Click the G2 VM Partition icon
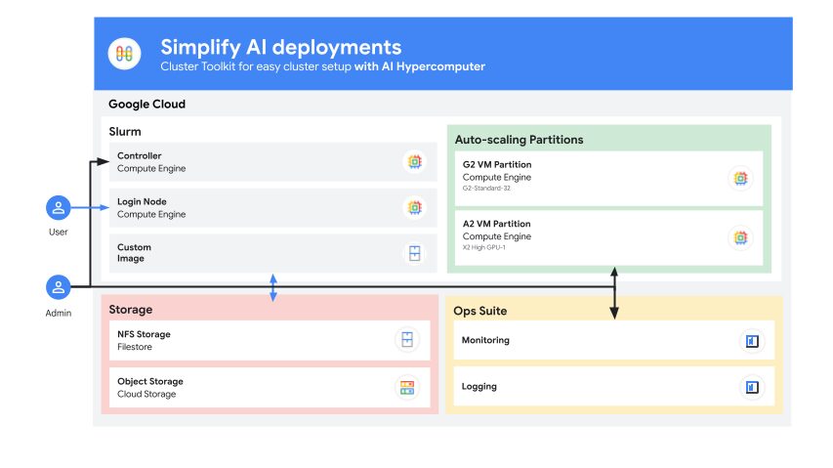This screenshot has height=468, width=833. click(x=740, y=178)
